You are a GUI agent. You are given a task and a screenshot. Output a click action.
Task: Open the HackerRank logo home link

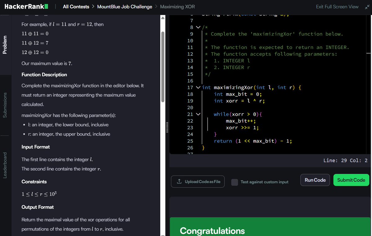coord(26,6)
